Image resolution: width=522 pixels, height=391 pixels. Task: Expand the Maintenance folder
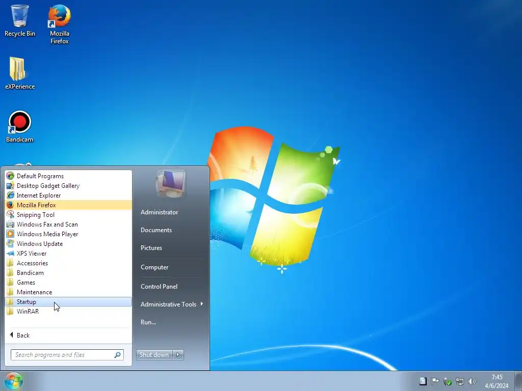69,292
